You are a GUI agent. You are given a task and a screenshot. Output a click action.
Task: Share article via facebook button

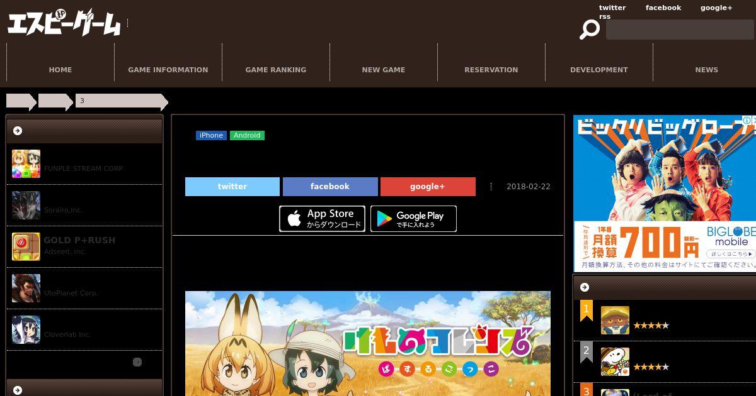coord(330,187)
